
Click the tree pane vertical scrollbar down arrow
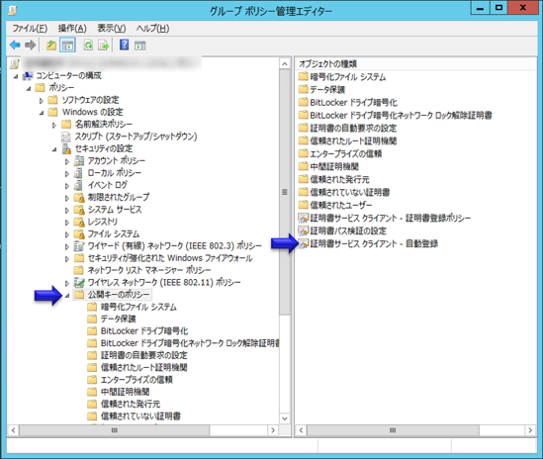tap(285, 418)
